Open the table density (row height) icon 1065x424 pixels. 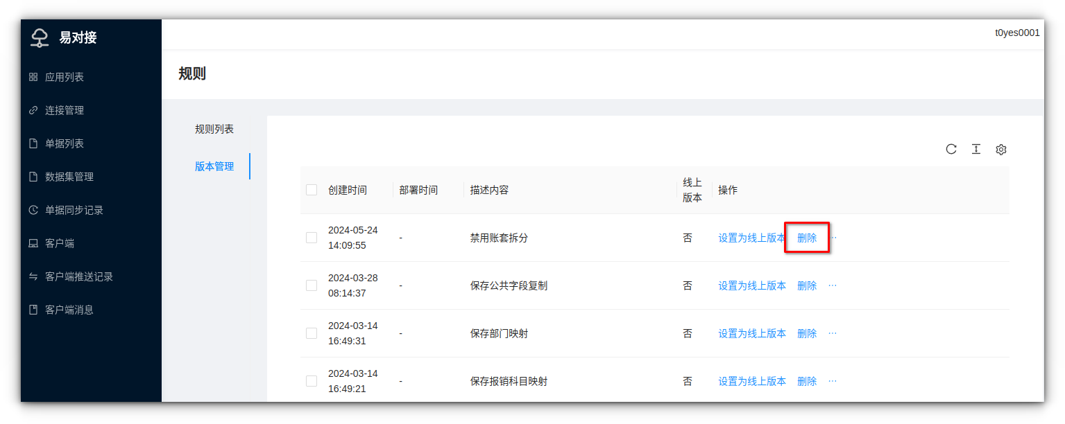pos(976,149)
